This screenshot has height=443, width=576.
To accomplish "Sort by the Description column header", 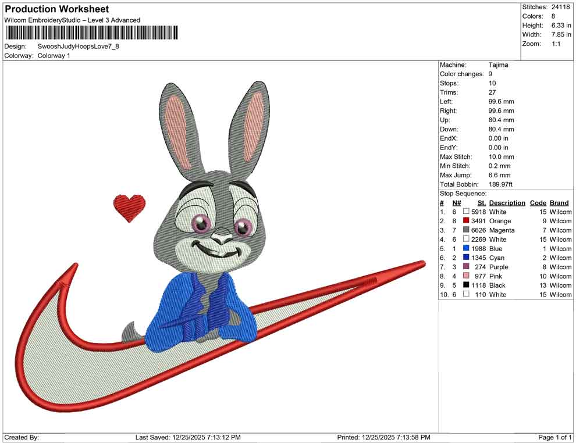I will (x=507, y=202).
